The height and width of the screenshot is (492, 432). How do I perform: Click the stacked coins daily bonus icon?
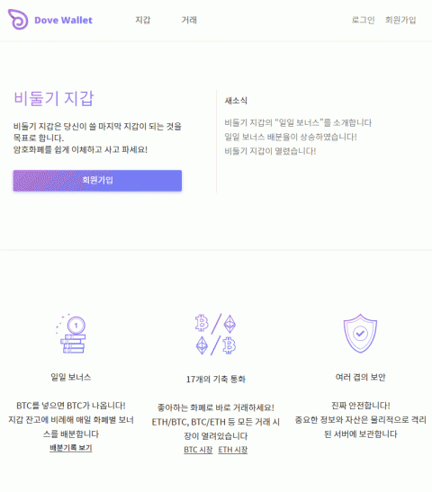point(71,333)
